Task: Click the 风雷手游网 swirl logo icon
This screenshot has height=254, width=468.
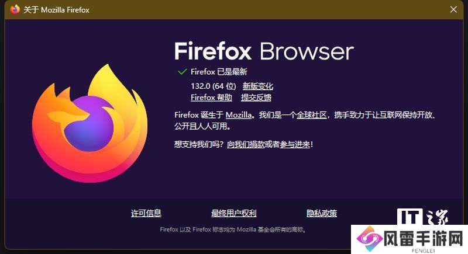Action: pyautogui.click(x=369, y=238)
